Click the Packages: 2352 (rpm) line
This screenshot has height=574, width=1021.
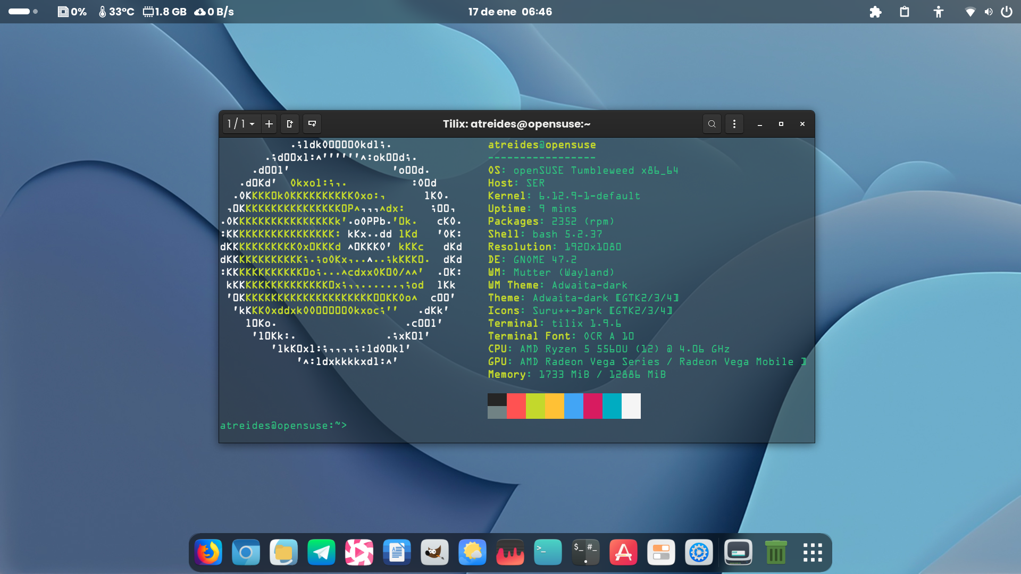(551, 222)
